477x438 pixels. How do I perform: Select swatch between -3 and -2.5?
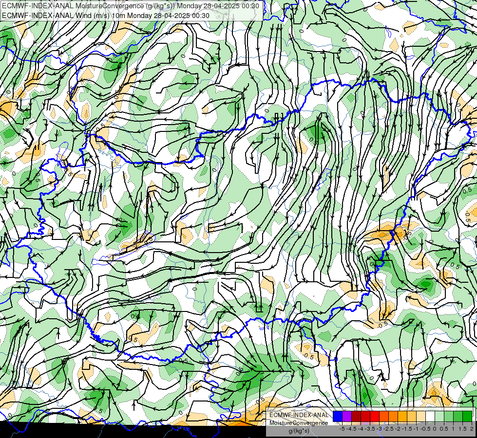pyautogui.click(x=384, y=416)
